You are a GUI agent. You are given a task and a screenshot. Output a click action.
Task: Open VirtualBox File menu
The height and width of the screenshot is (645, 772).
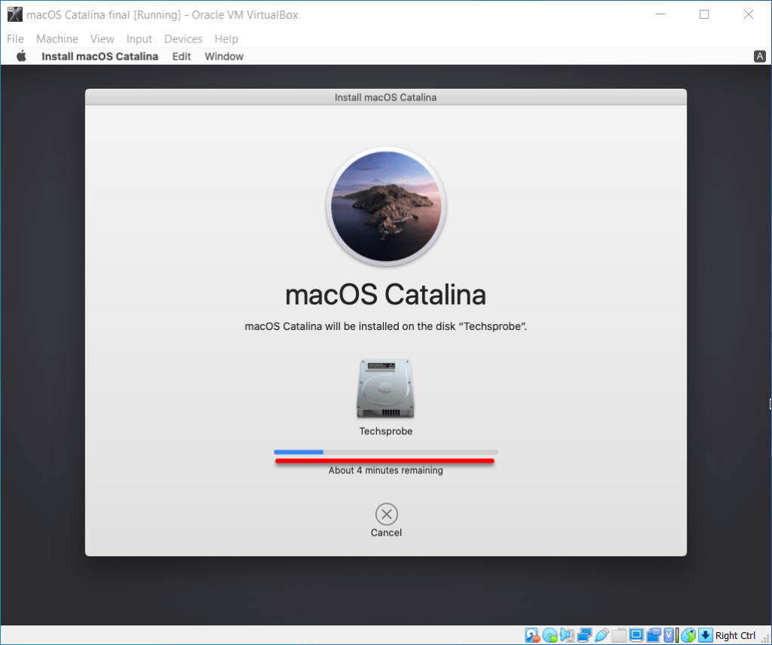coord(15,39)
